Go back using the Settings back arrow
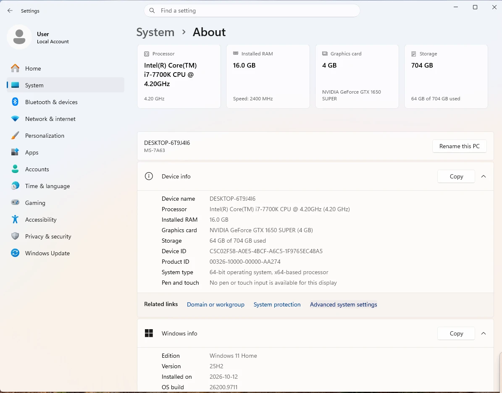 click(x=10, y=10)
